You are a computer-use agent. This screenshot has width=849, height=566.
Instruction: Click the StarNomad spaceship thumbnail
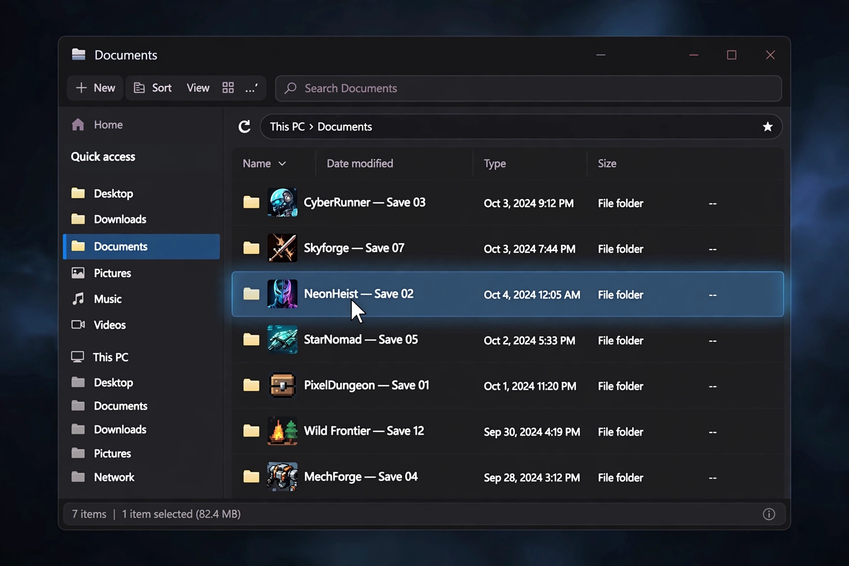[x=282, y=339]
